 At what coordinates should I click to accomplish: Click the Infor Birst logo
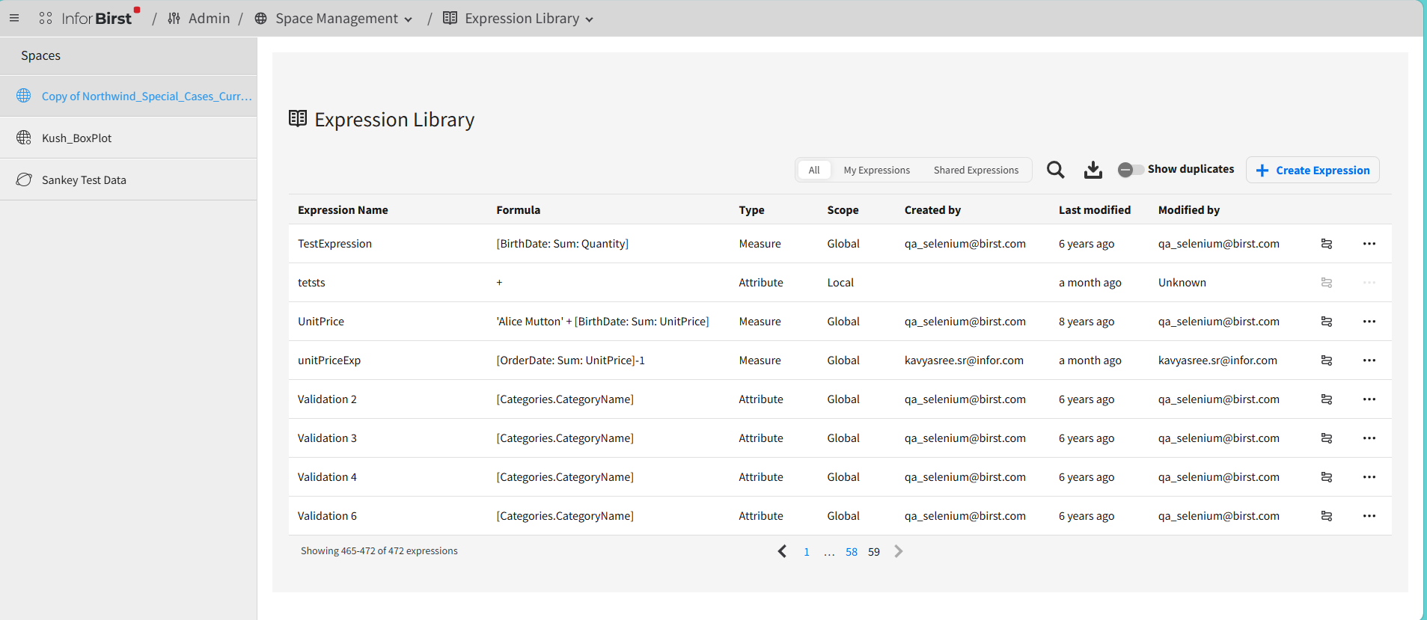(x=97, y=18)
